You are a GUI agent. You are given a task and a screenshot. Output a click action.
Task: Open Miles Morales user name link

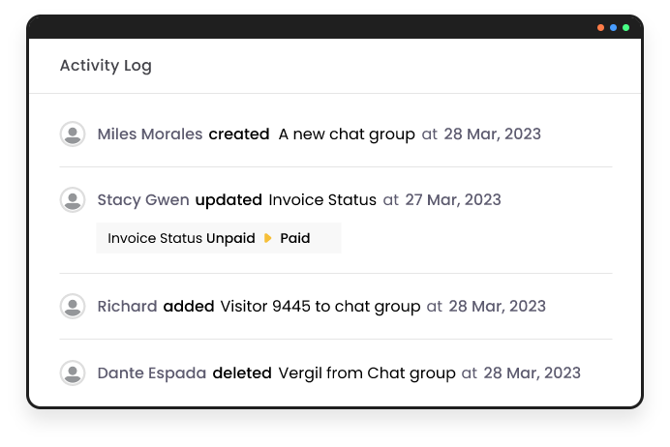[150, 134]
